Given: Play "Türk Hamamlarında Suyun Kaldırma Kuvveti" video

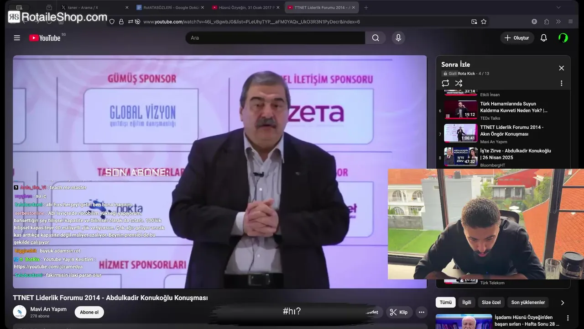Looking at the screenshot, I should point(514,107).
